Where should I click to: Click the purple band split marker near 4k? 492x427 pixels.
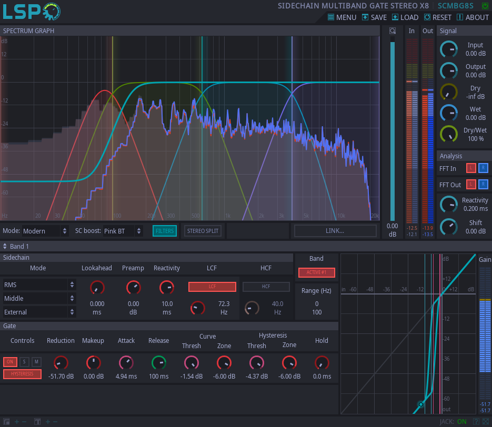[292, 128]
